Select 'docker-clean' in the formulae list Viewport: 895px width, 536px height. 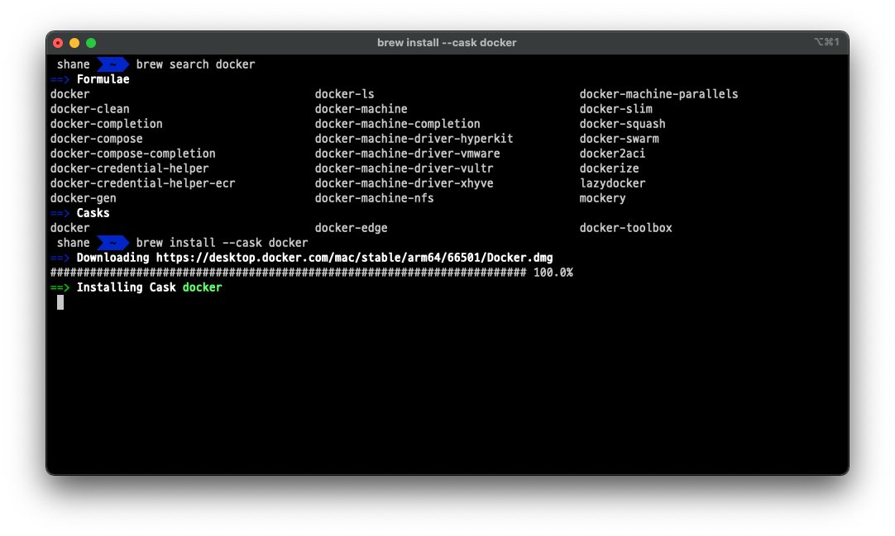[89, 109]
